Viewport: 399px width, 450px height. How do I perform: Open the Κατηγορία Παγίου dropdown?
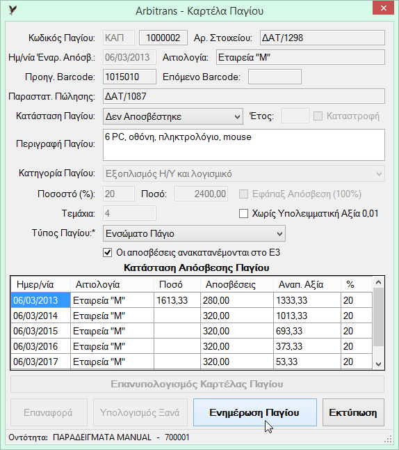244,173
